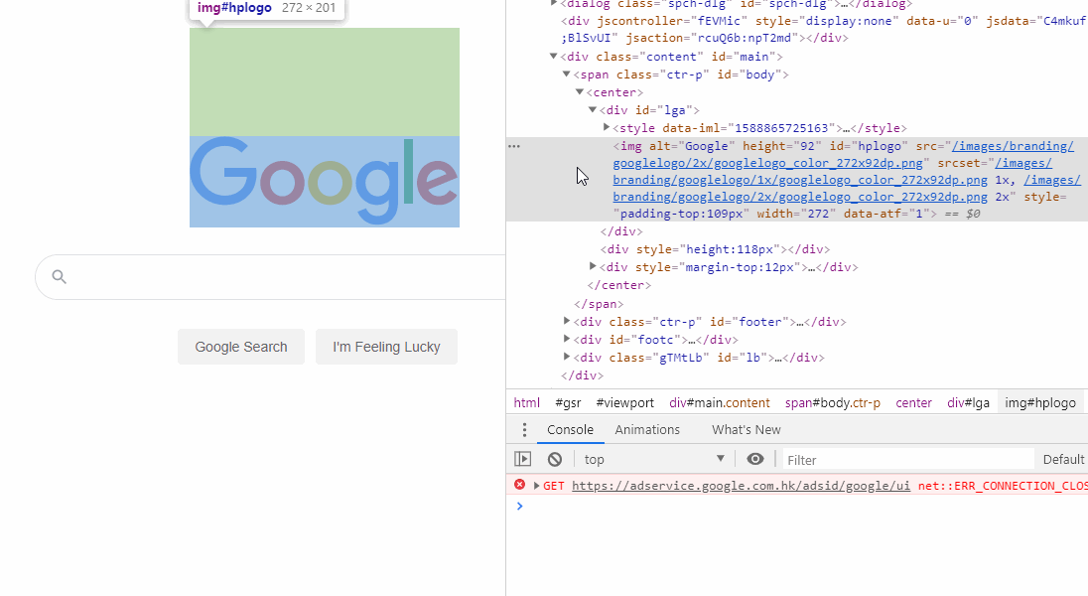The image size is (1088, 596).
Task: Click the console Filter input field
Action: tap(907, 459)
